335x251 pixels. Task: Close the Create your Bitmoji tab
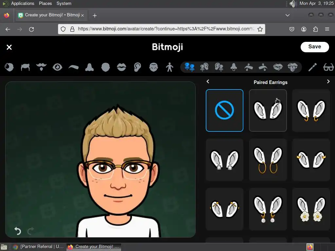82,15
